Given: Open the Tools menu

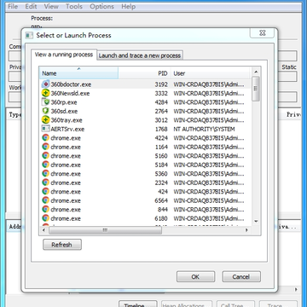Looking at the screenshot, I should (x=74, y=6).
